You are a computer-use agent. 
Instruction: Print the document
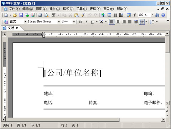tap(40, 15)
